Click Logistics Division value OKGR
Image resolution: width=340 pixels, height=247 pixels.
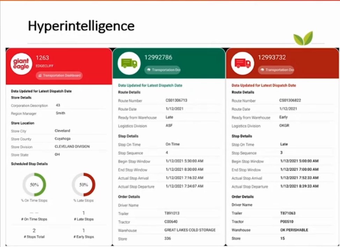coord(284,125)
